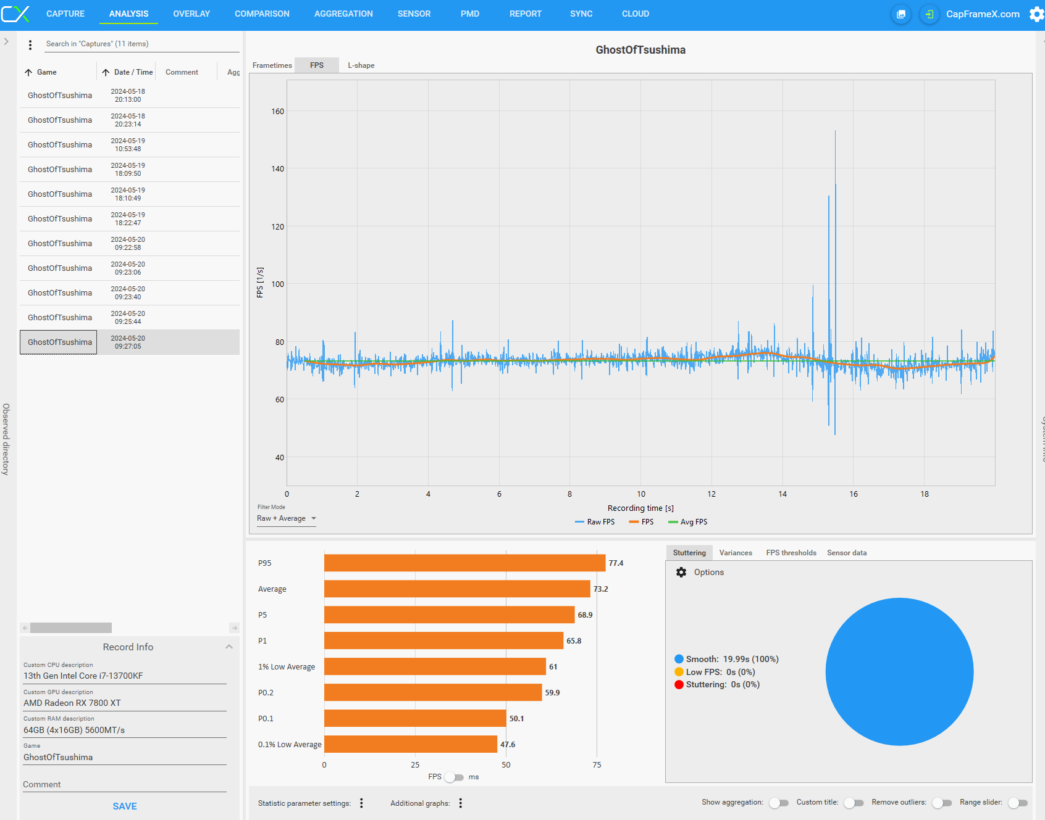This screenshot has height=820, width=1045.
Task: Open the stuttering Options gear
Action: 681,572
